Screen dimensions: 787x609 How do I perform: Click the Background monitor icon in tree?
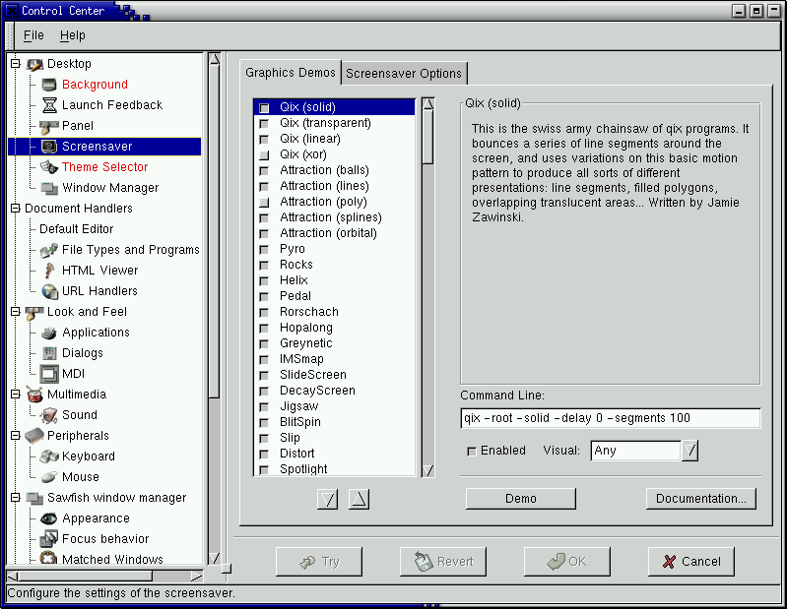click(x=49, y=85)
